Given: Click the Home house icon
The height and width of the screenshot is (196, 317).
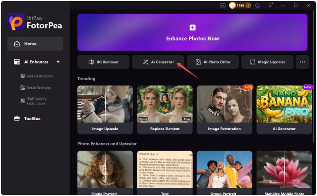Looking at the screenshot, I should click(17, 44).
